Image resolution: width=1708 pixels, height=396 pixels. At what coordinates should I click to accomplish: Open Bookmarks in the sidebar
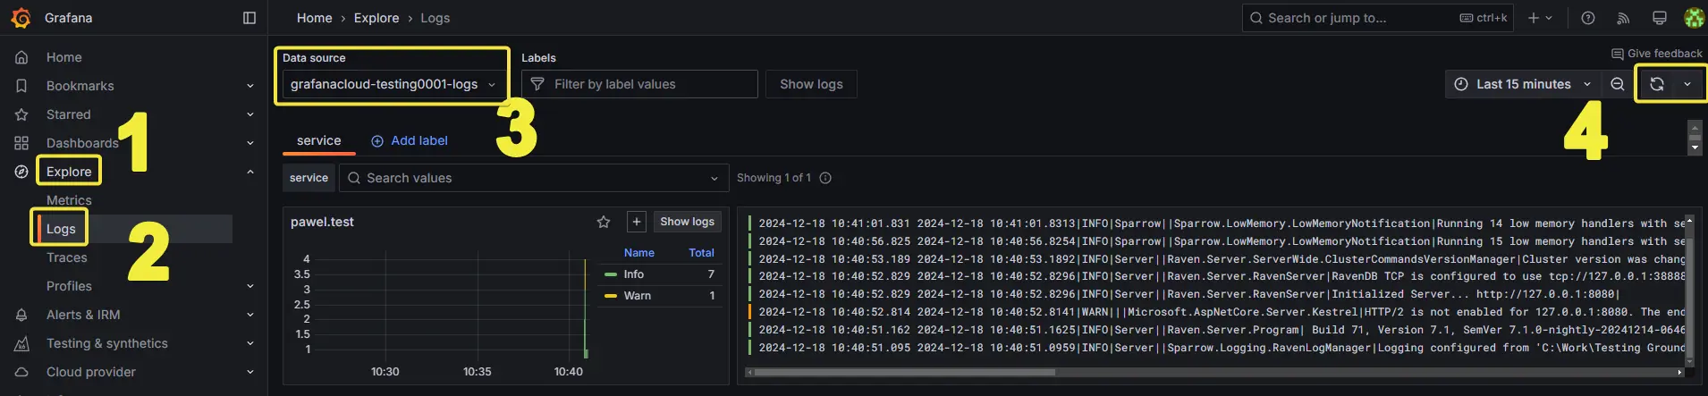(x=80, y=86)
